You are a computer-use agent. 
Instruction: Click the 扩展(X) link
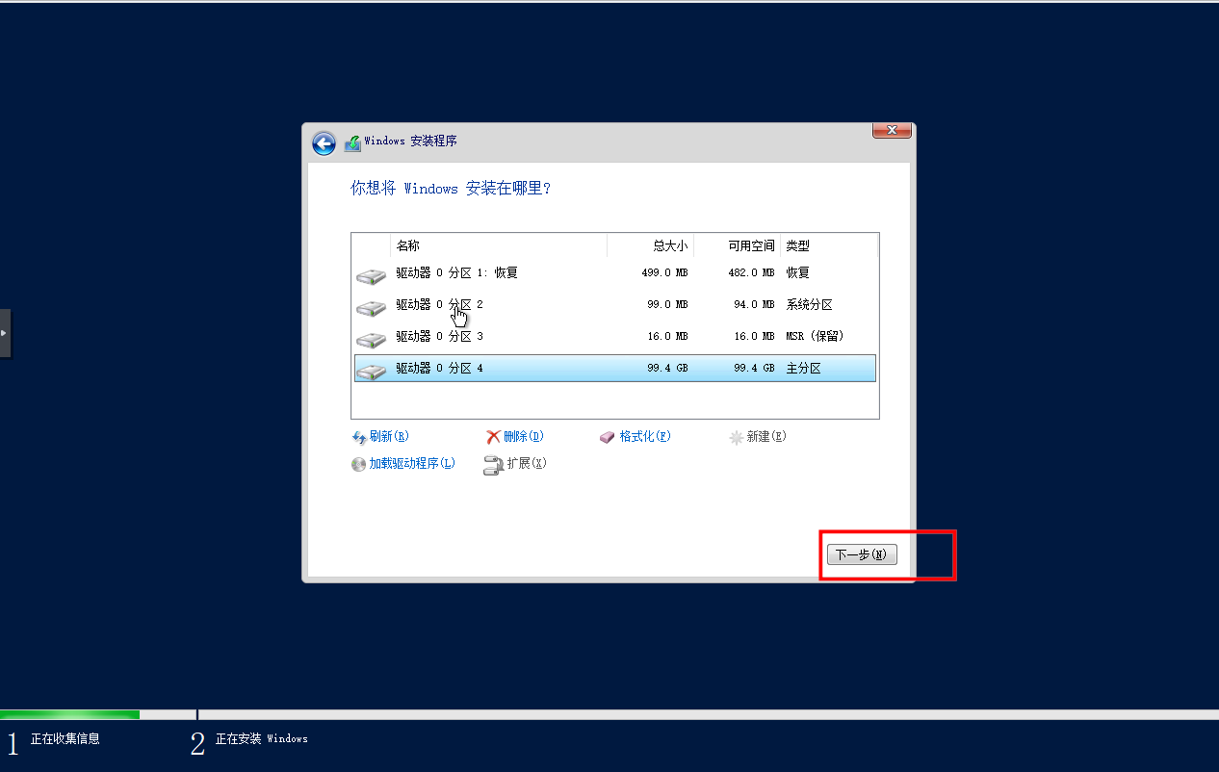point(527,464)
